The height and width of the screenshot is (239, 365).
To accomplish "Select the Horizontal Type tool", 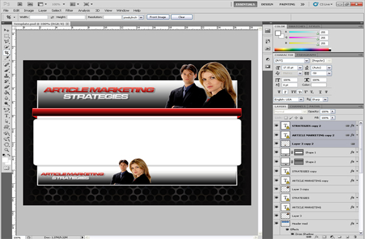I will pos(6,116).
